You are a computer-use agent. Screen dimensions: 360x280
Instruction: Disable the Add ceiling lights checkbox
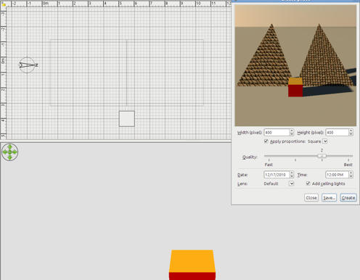tap(308, 184)
